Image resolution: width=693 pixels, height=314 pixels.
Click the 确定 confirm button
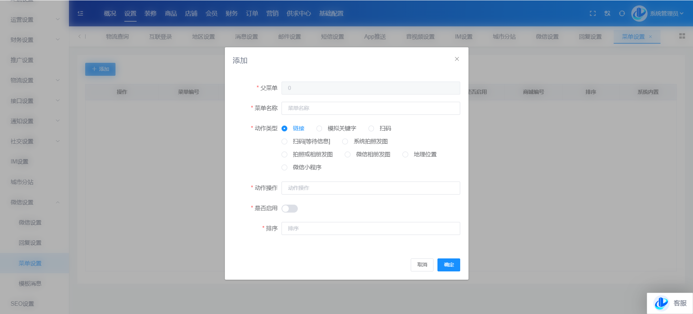(x=449, y=265)
